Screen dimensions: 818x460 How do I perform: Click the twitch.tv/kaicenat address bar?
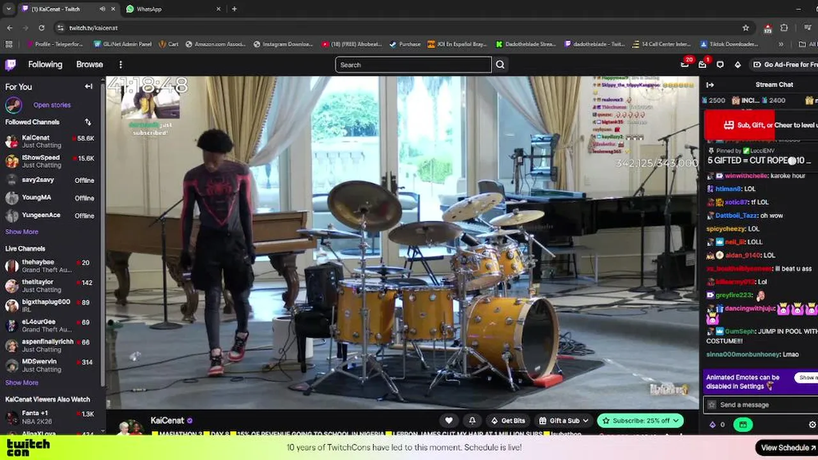click(x=403, y=28)
